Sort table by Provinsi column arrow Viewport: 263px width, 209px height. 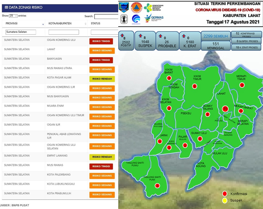coord(43,24)
